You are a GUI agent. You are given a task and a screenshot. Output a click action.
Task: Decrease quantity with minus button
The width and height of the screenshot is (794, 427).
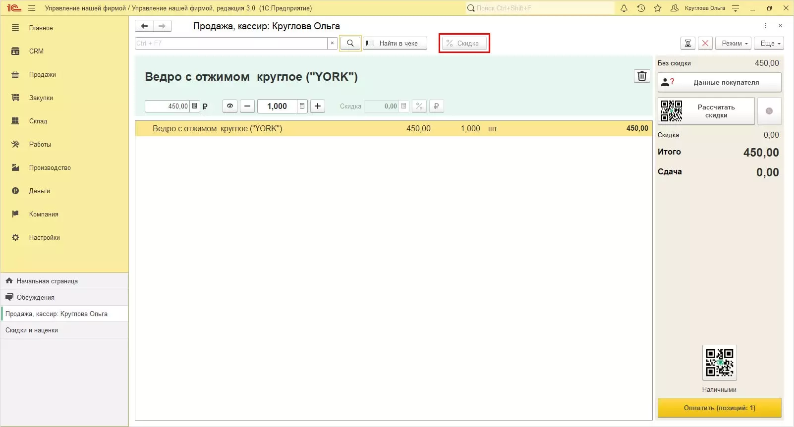pyautogui.click(x=247, y=106)
